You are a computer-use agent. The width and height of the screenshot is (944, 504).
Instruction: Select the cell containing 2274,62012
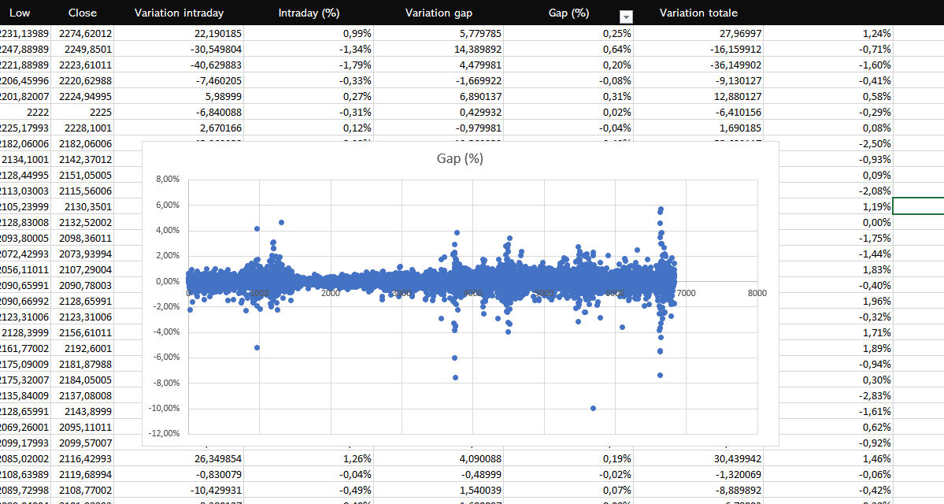(x=82, y=33)
